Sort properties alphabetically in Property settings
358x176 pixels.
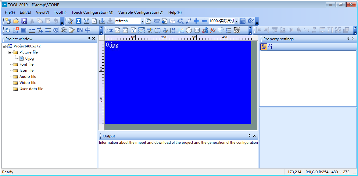tap(270, 47)
